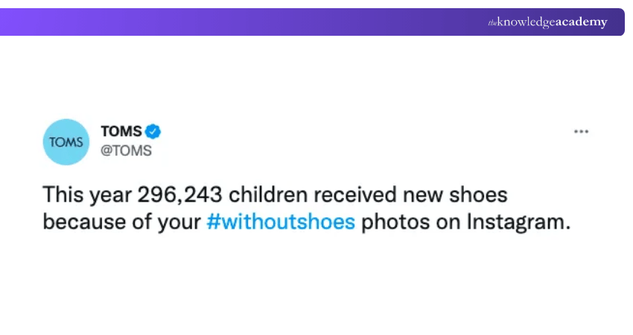Click the words 'This year' in the tweet
This screenshot has width=633, height=335.
coord(86,195)
